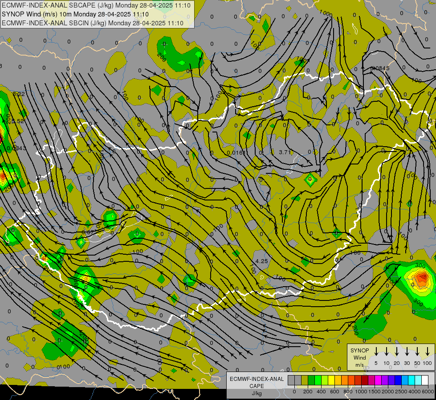The height and width of the screenshot is (400, 436).
Task: Click the 3.71 value on the map
Action: 285,152
